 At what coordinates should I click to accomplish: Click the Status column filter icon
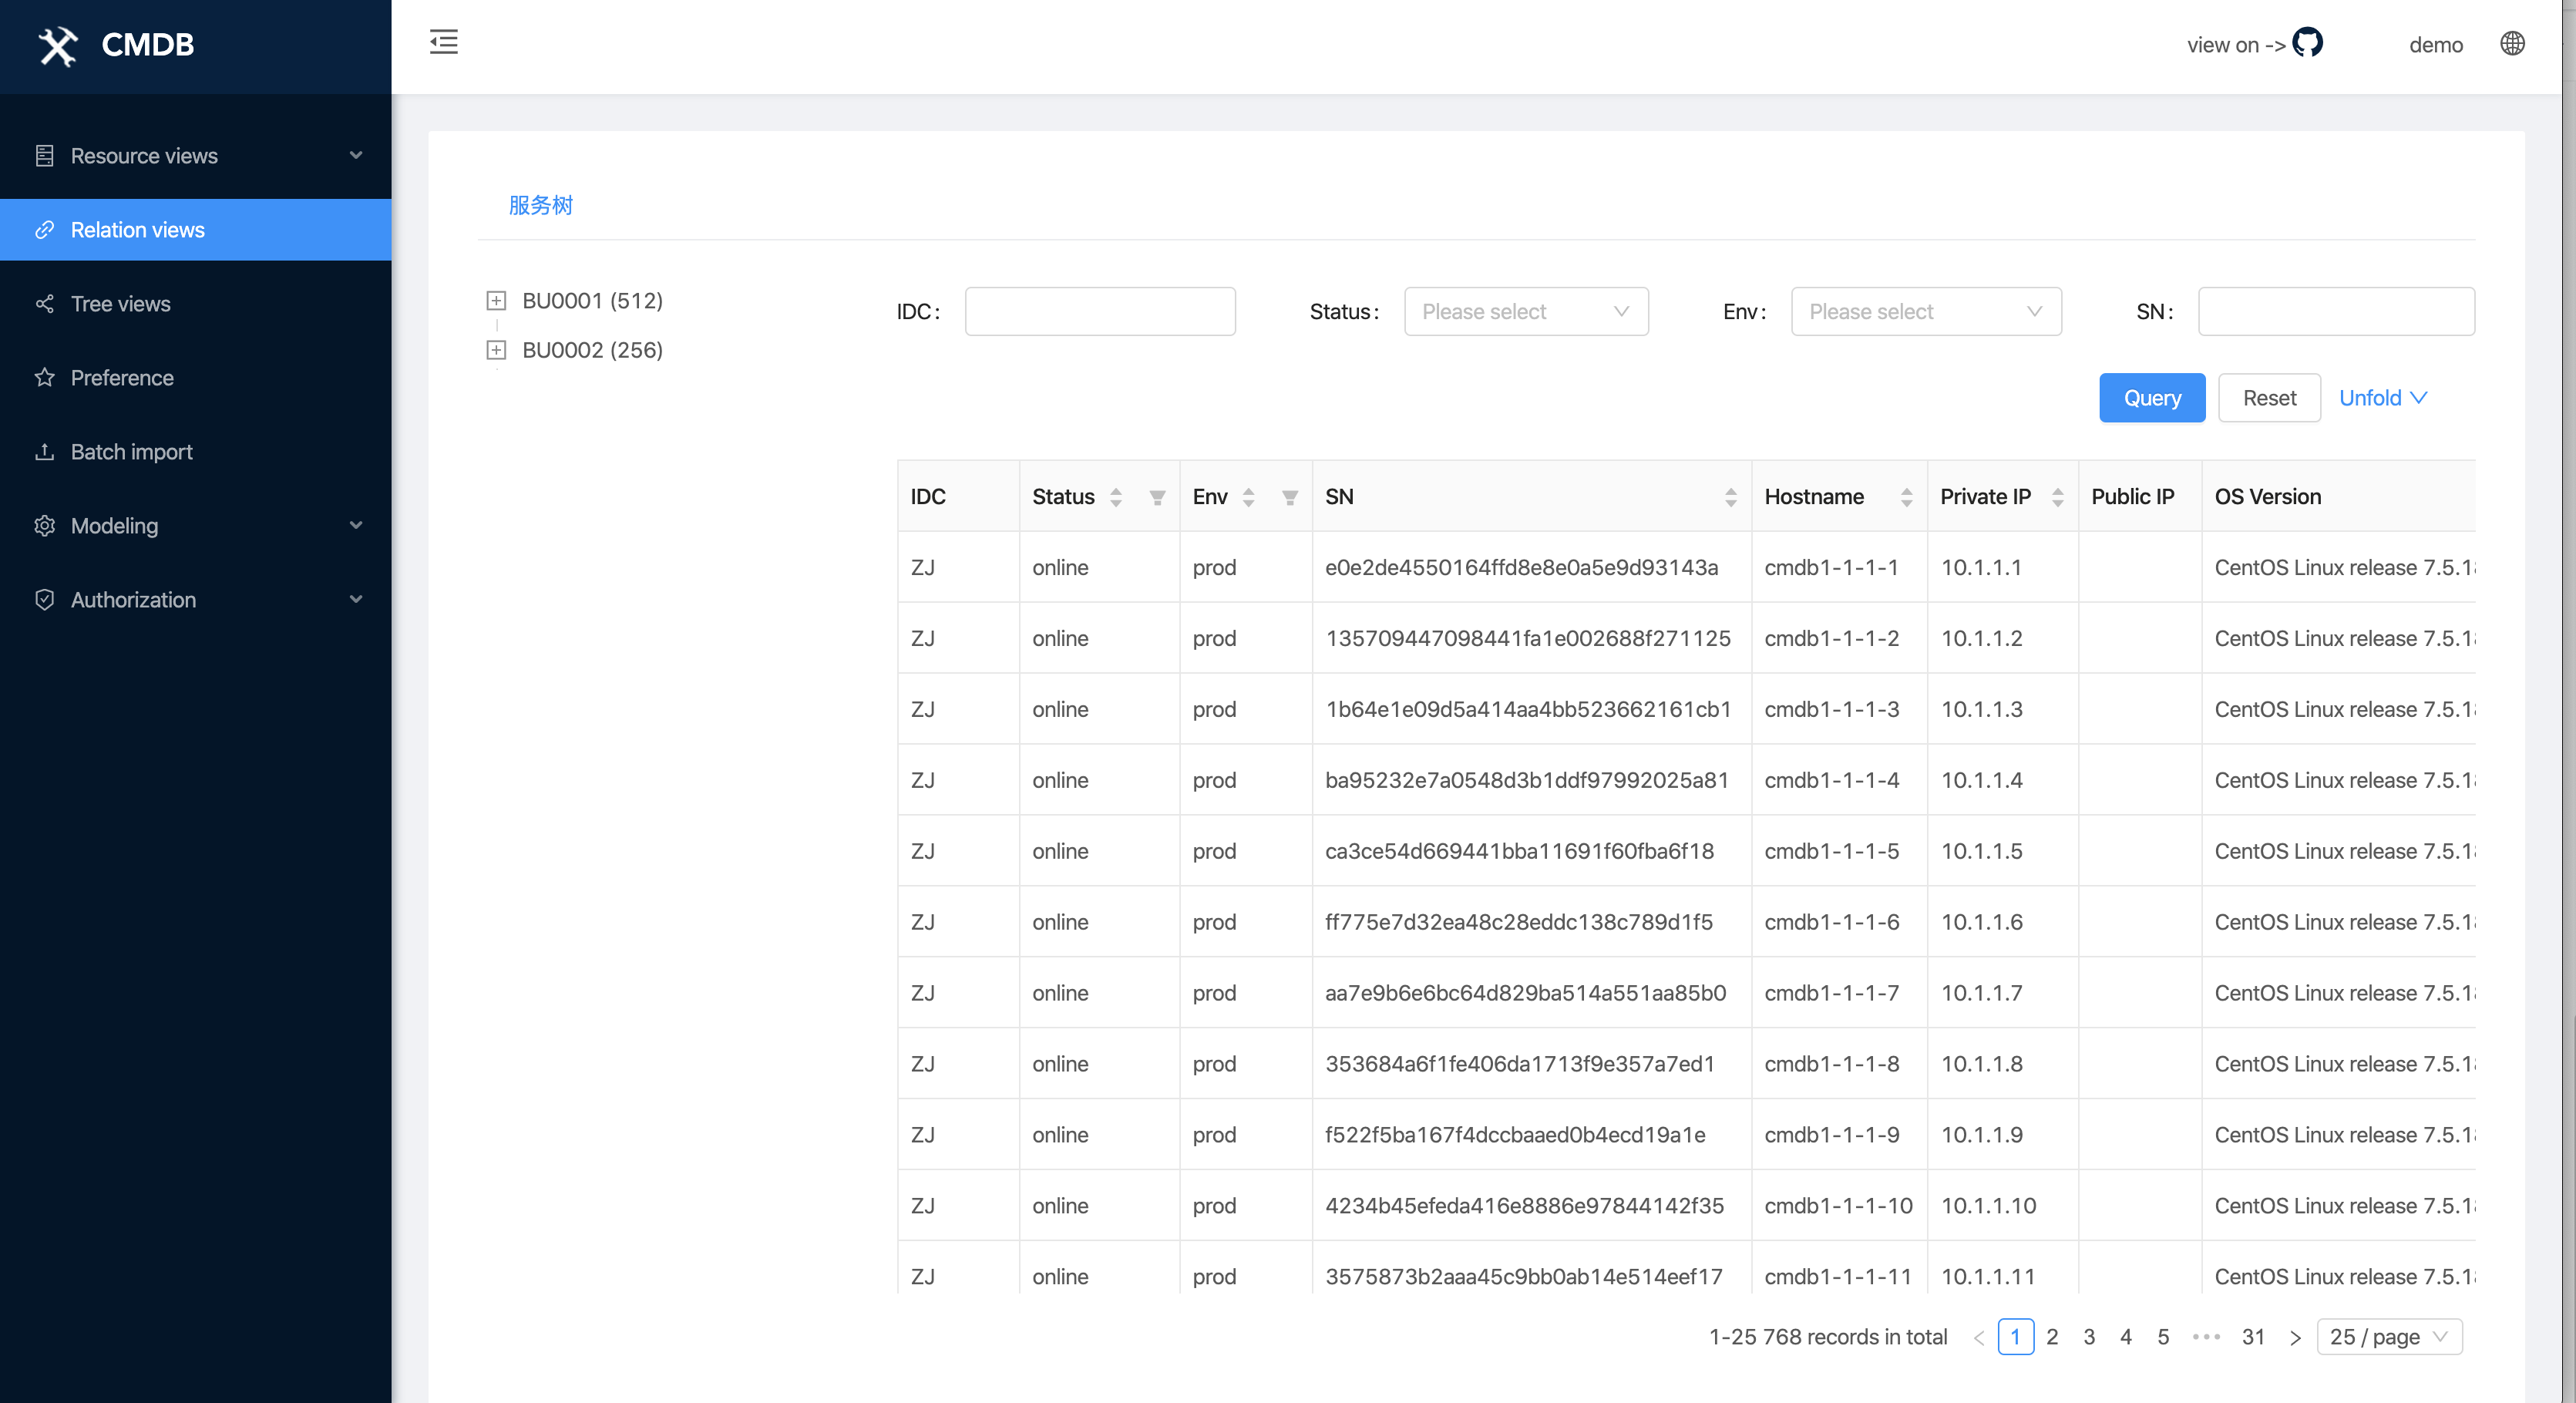pos(1157,497)
